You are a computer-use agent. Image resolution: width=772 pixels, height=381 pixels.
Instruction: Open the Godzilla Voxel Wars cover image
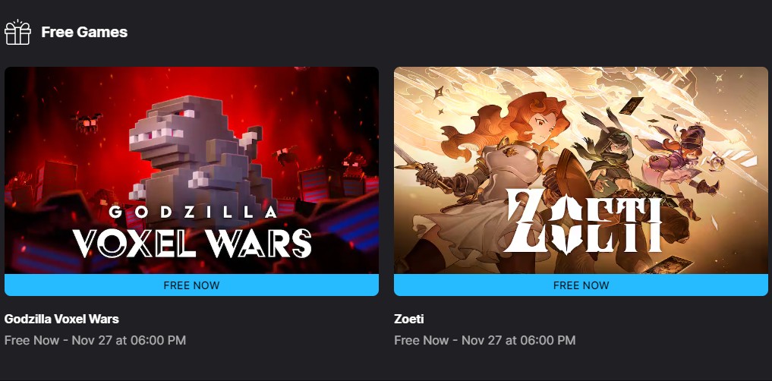click(191, 170)
